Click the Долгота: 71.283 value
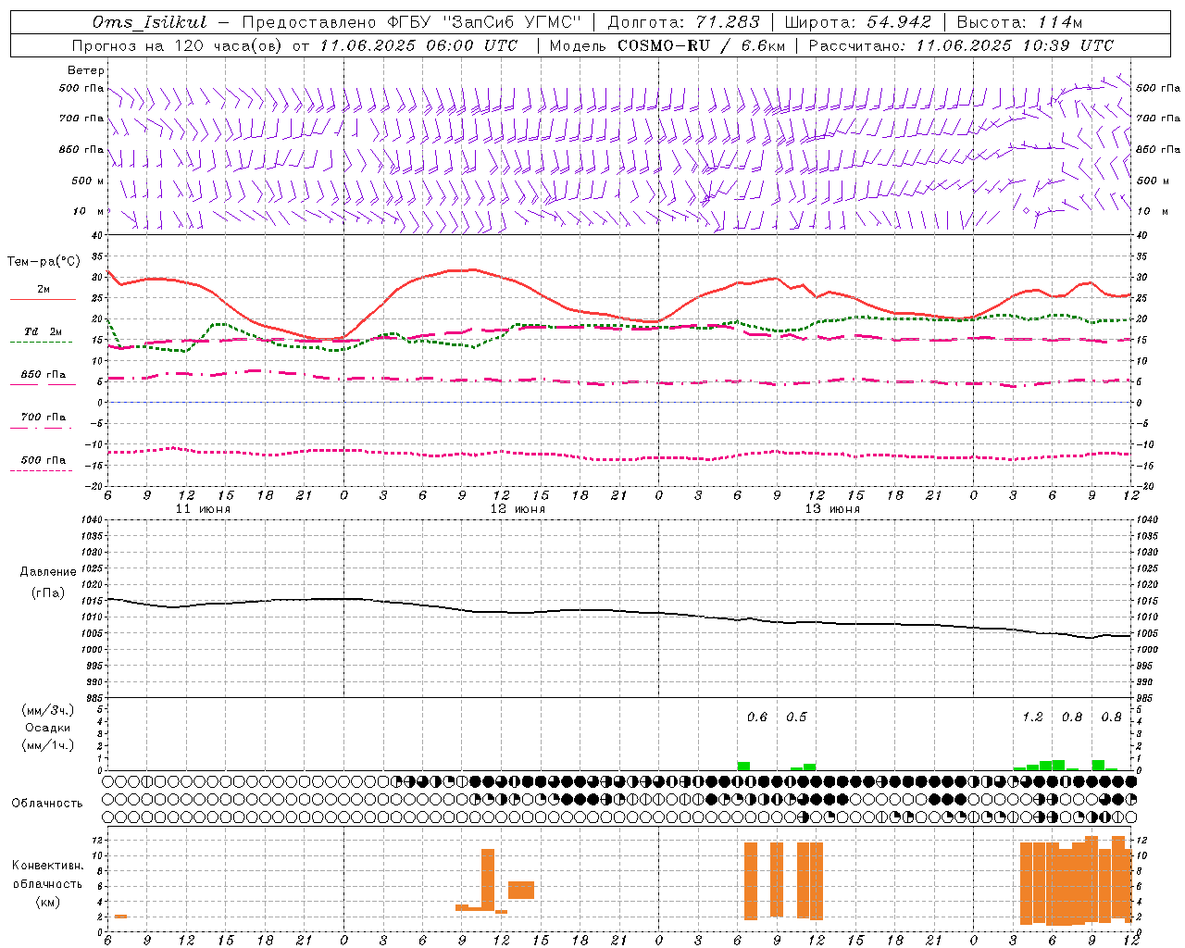Viewport: 1185px width, 948px height. tap(683, 22)
